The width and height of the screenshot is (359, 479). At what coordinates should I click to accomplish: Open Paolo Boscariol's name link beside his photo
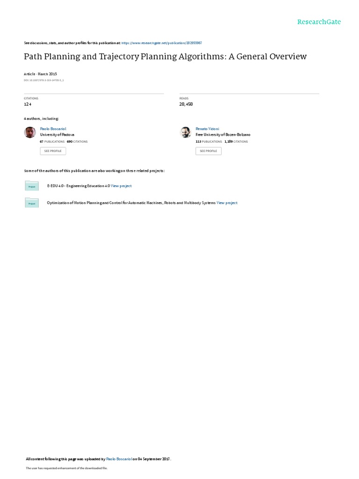click(x=53, y=129)
